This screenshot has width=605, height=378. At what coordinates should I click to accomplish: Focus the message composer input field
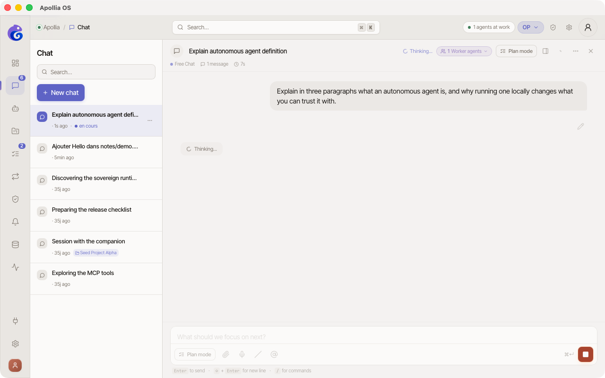[x=384, y=337]
